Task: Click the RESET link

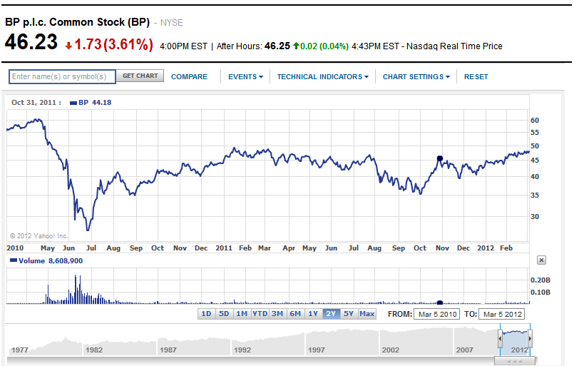Action: [x=476, y=77]
